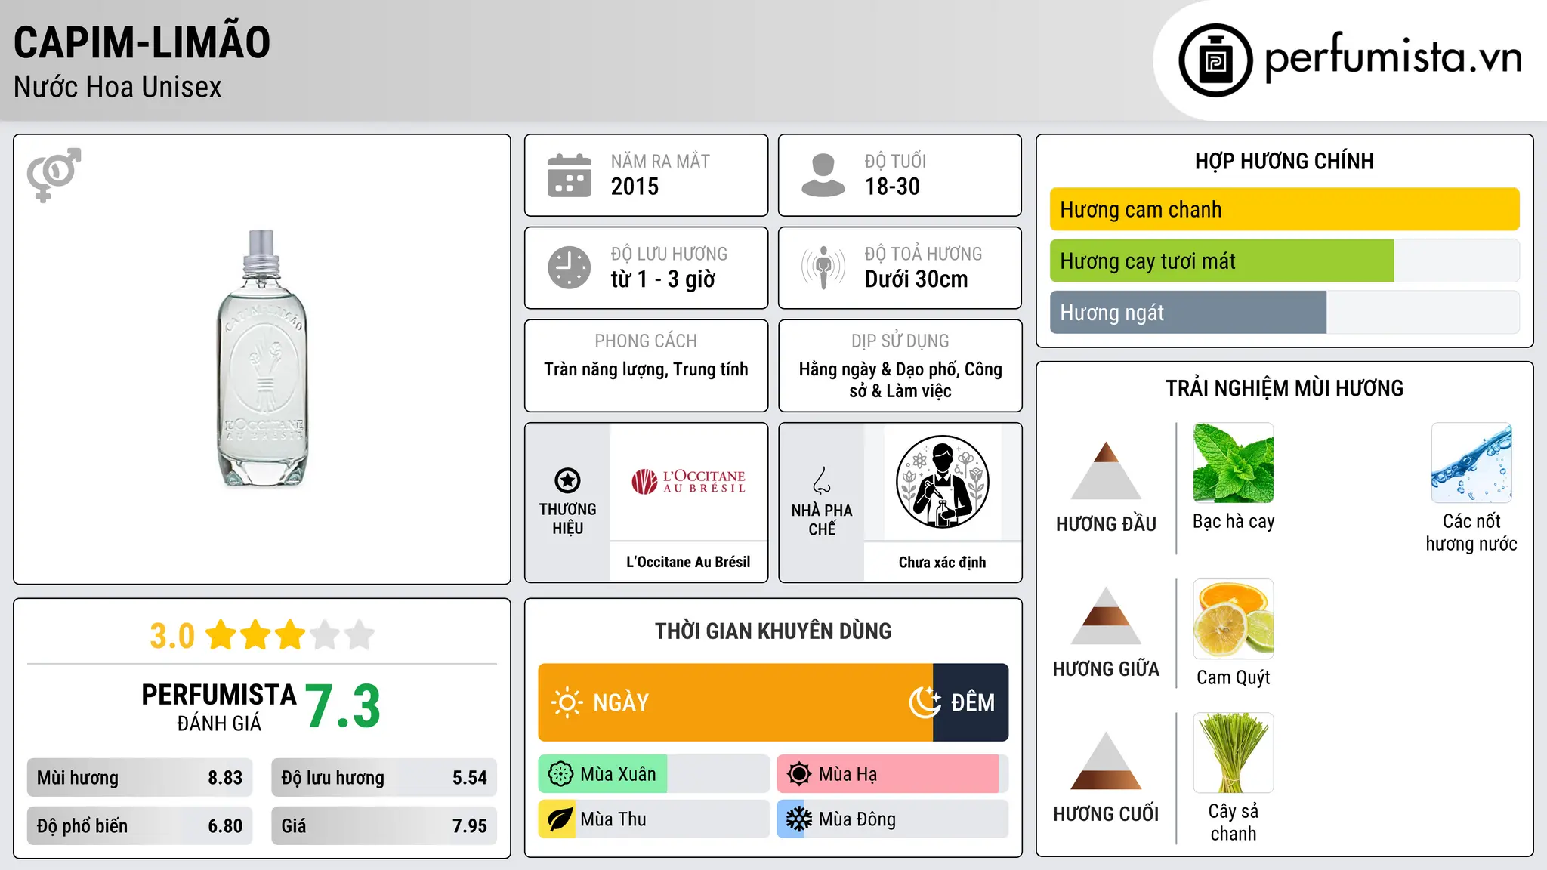Click the release year value 2015
The height and width of the screenshot is (870, 1547).
tap(635, 187)
